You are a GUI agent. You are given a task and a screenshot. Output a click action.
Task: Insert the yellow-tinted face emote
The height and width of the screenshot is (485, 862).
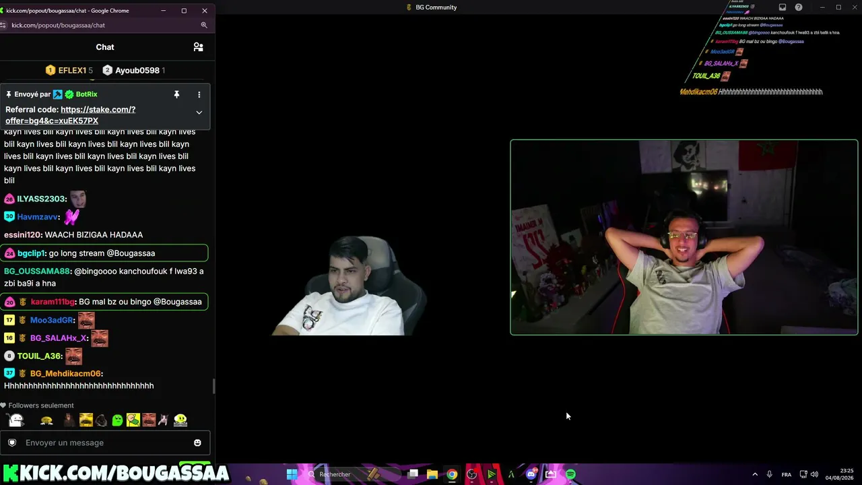(x=86, y=420)
